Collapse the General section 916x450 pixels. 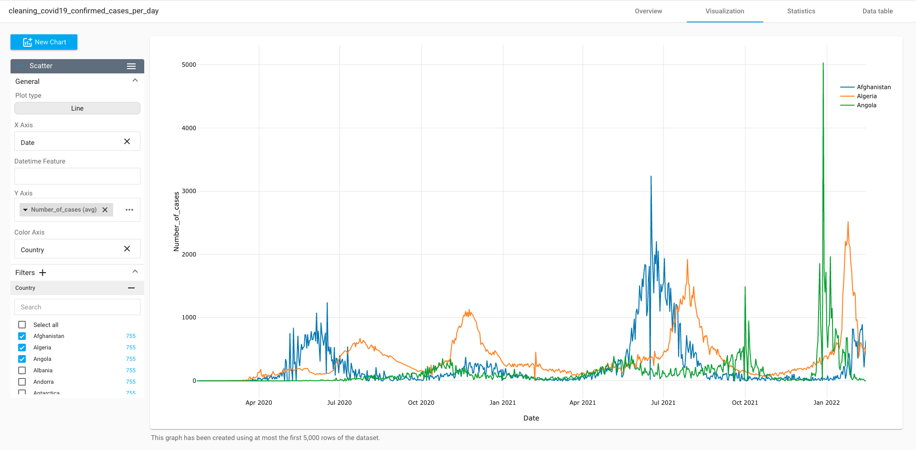(135, 81)
